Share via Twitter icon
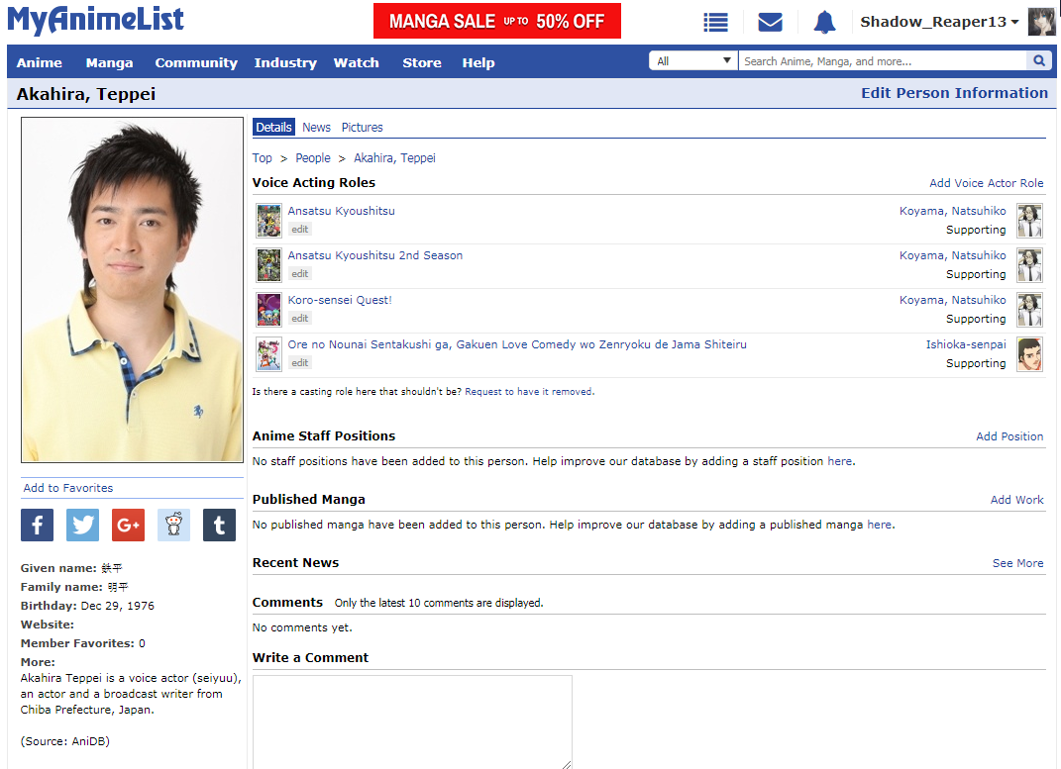This screenshot has height=769, width=1061. pyautogui.click(x=82, y=525)
